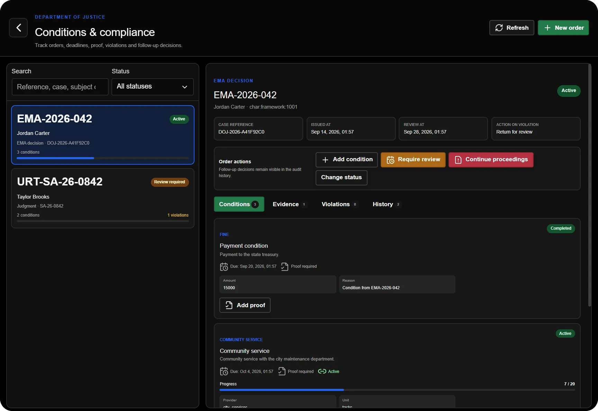Click the Active badge in the order header
Screen dimensions: 598x411
569,91
